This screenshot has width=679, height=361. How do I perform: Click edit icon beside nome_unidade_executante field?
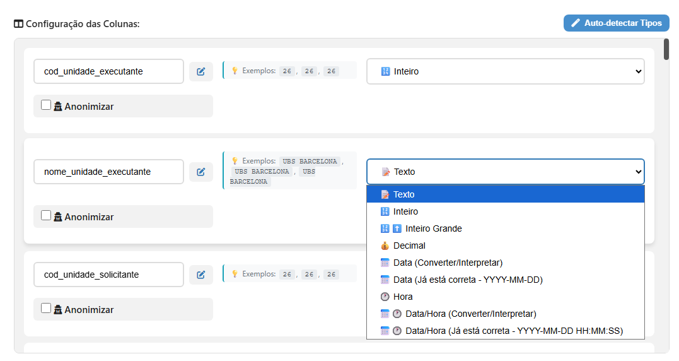point(200,172)
